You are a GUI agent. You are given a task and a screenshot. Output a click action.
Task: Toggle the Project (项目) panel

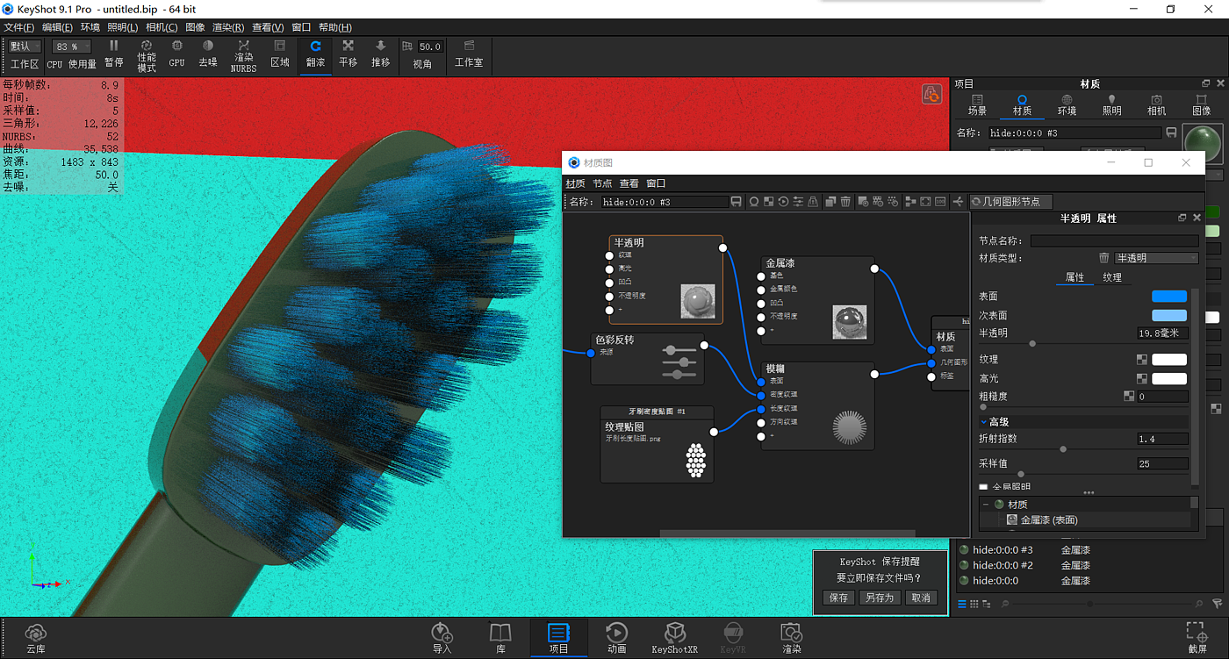coord(558,638)
